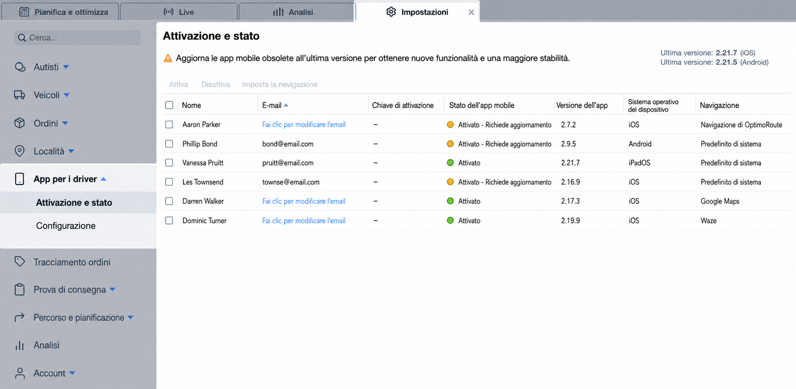Click Navigazione di OptimoRoute cell
The height and width of the screenshot is (389, 796).
741,125
